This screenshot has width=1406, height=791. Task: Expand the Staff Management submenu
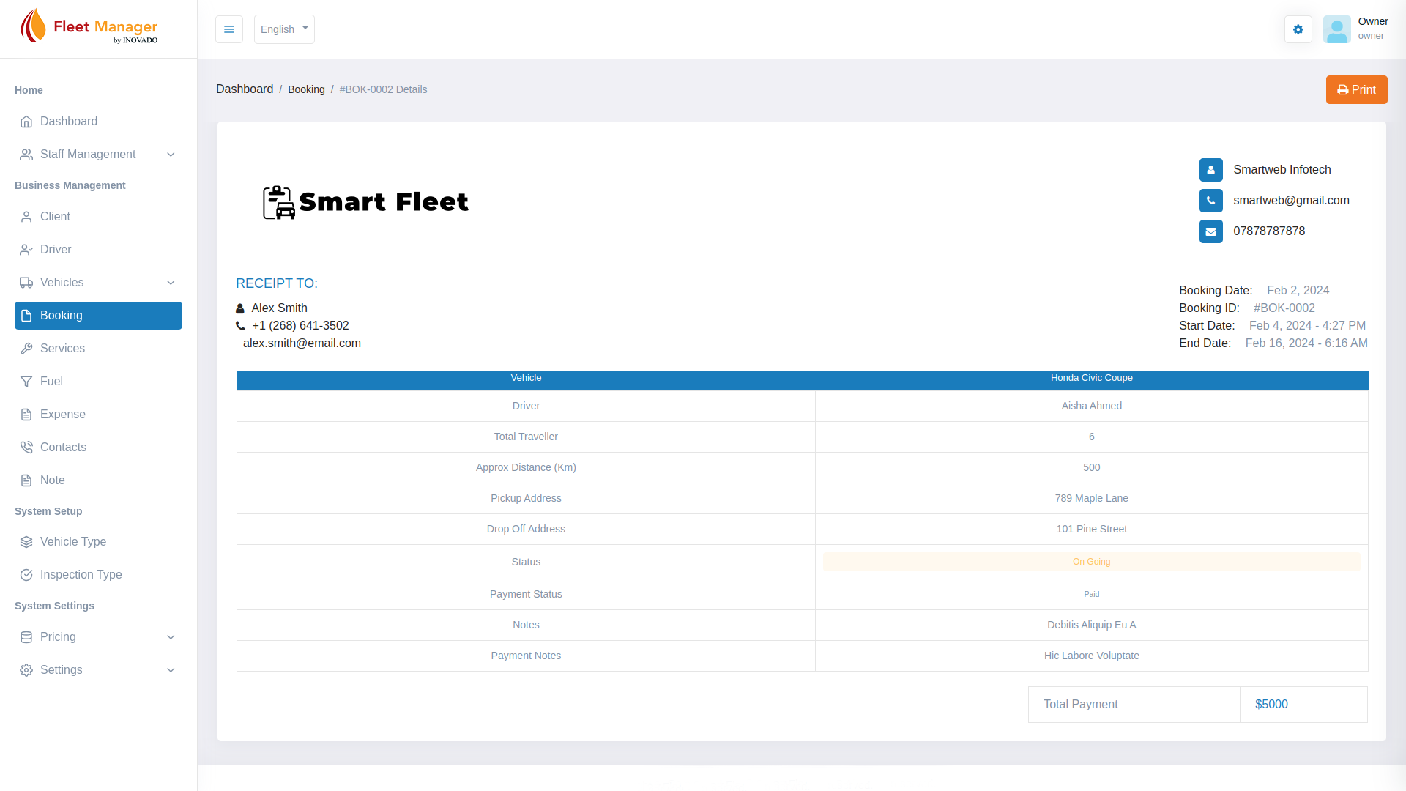click(98, 155)
